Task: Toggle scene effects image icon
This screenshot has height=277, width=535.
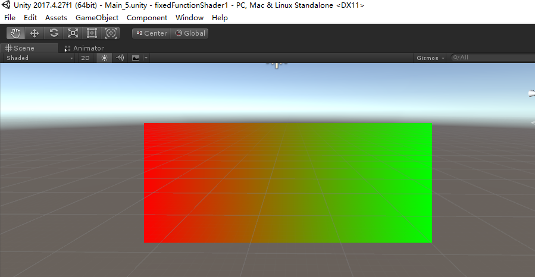Action: click(x=136, y=58)
